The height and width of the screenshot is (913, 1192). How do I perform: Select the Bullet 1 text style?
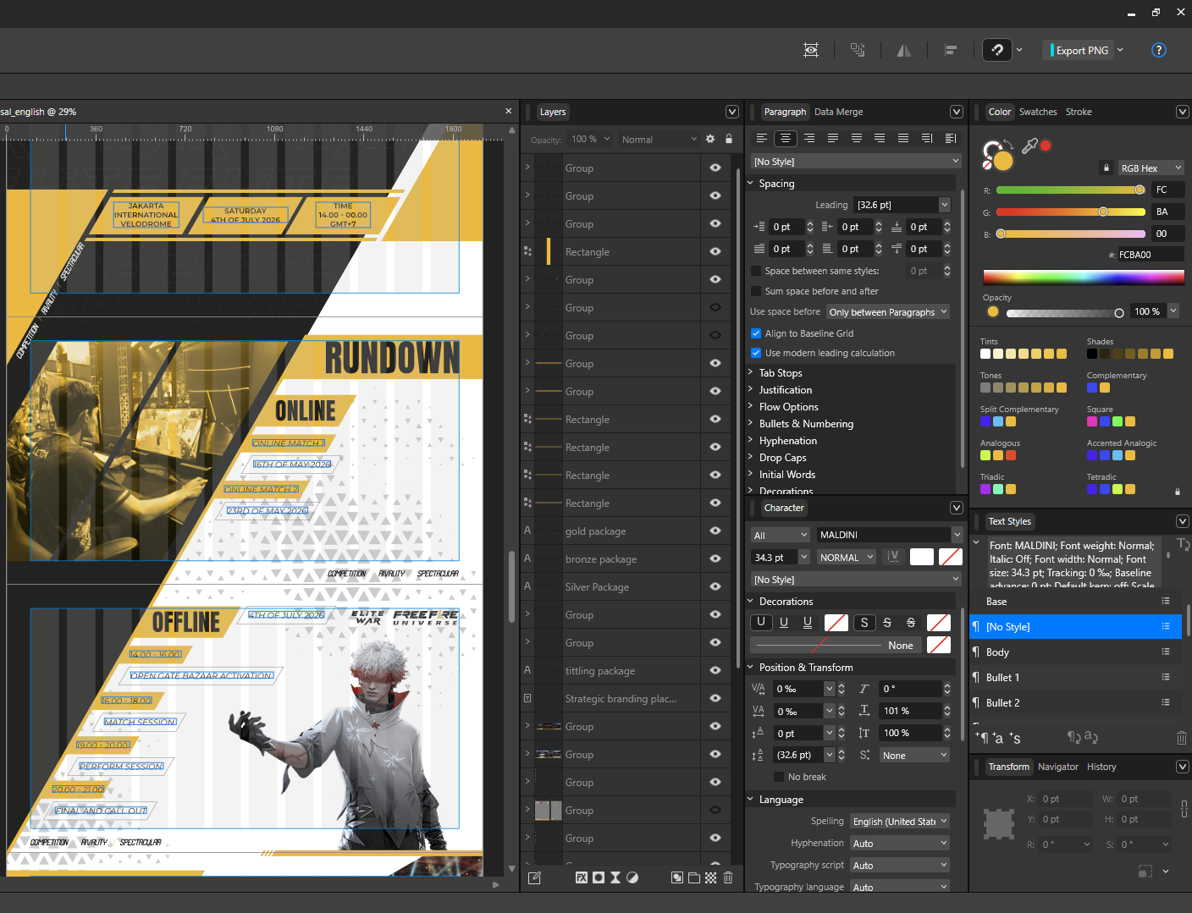point(1075,677)
